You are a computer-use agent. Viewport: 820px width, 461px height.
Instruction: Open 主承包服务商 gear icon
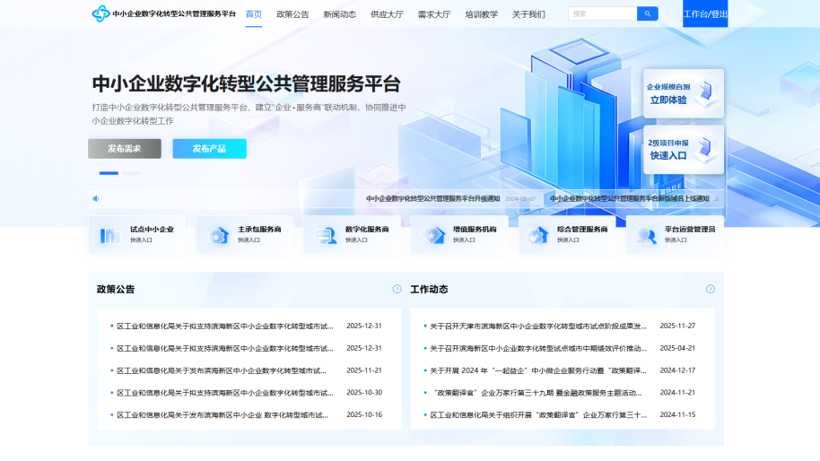[218, 235]
